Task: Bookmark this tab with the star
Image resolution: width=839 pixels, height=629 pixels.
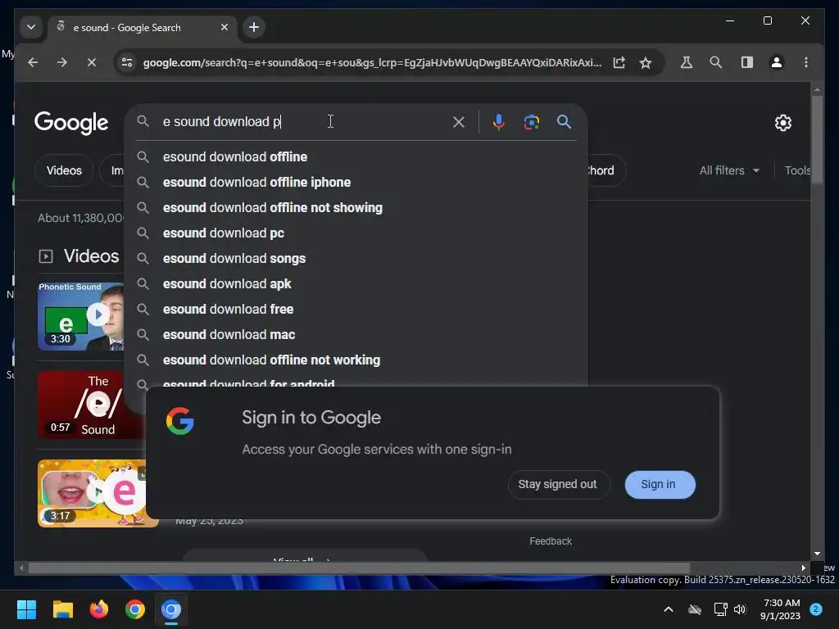Action: 646,62
